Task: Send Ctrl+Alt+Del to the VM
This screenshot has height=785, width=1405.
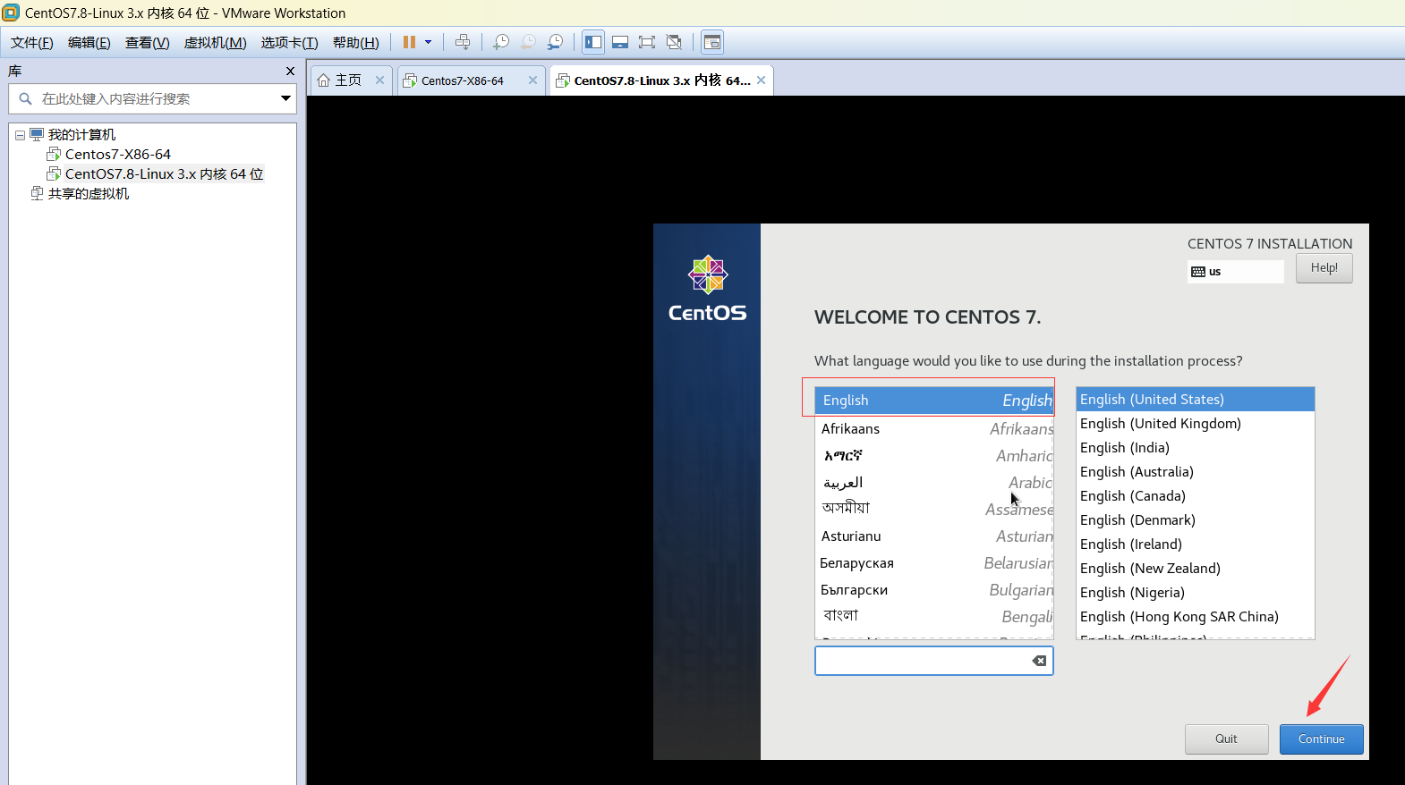Action: coord(463,42)
